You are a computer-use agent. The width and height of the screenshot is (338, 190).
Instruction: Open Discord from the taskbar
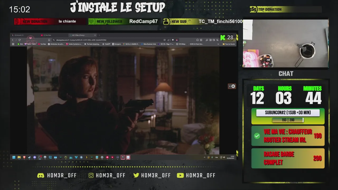pyautogui.click(x=35, y=157)
